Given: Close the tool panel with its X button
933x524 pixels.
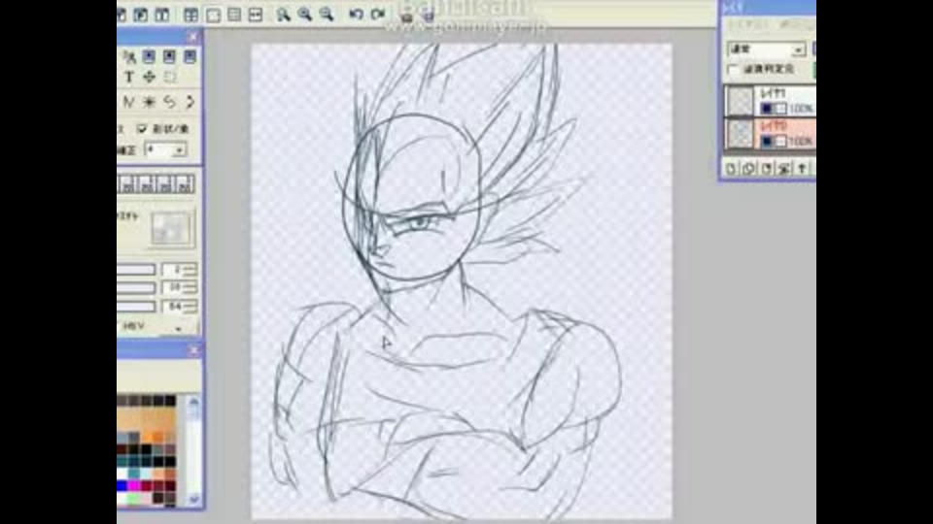Looking at the screenshot, I should point(192,38).
